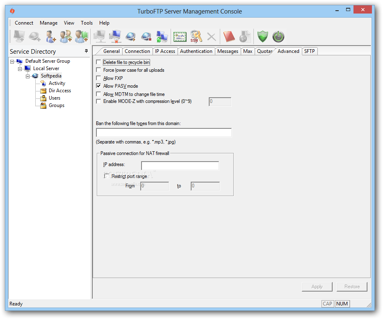The height and width of the screenshot is (319, 383).
Task: Open the Messages tab
Action: (228, 51)
